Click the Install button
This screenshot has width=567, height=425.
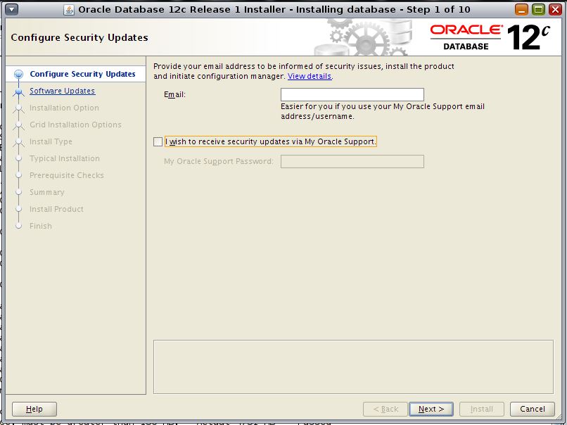[x=482, y=409]
